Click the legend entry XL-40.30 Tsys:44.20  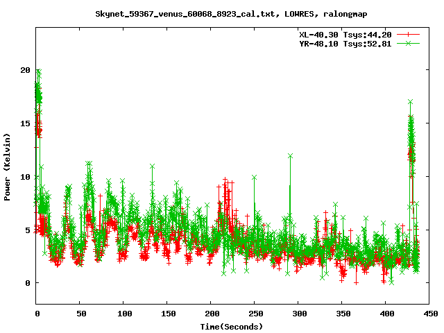point(345,35)
